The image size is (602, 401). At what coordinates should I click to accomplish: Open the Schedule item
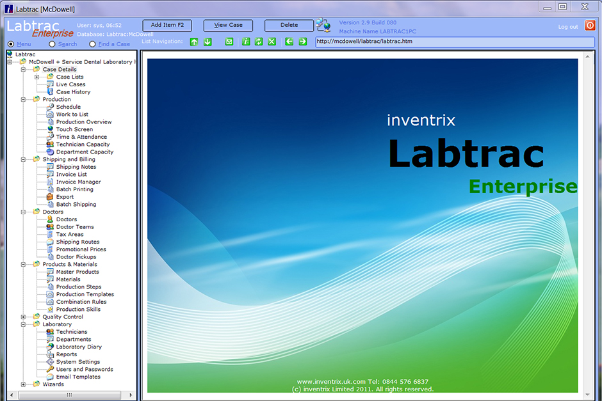point(69,107)
